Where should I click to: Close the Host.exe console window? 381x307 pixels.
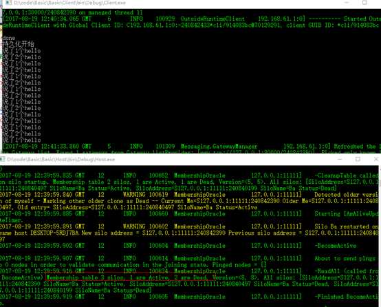coord(376,159)
